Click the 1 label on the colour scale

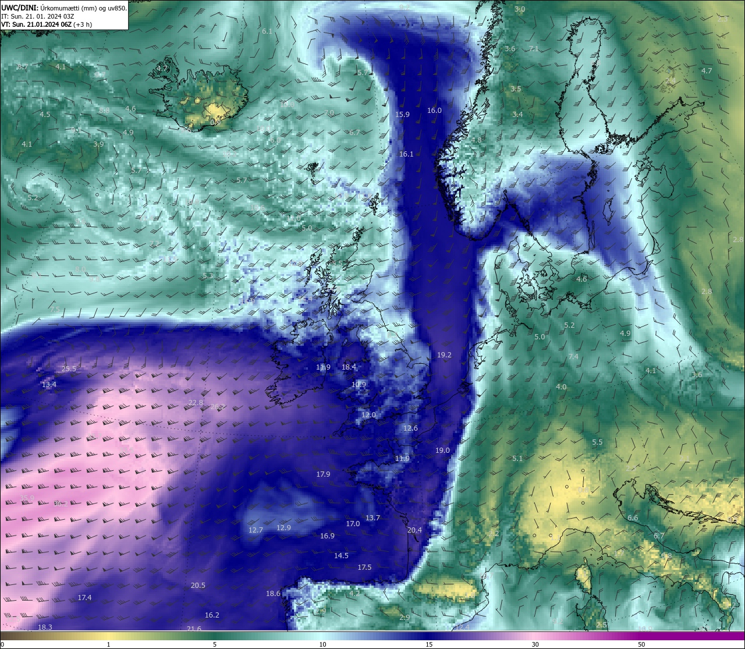pos(108,644)
